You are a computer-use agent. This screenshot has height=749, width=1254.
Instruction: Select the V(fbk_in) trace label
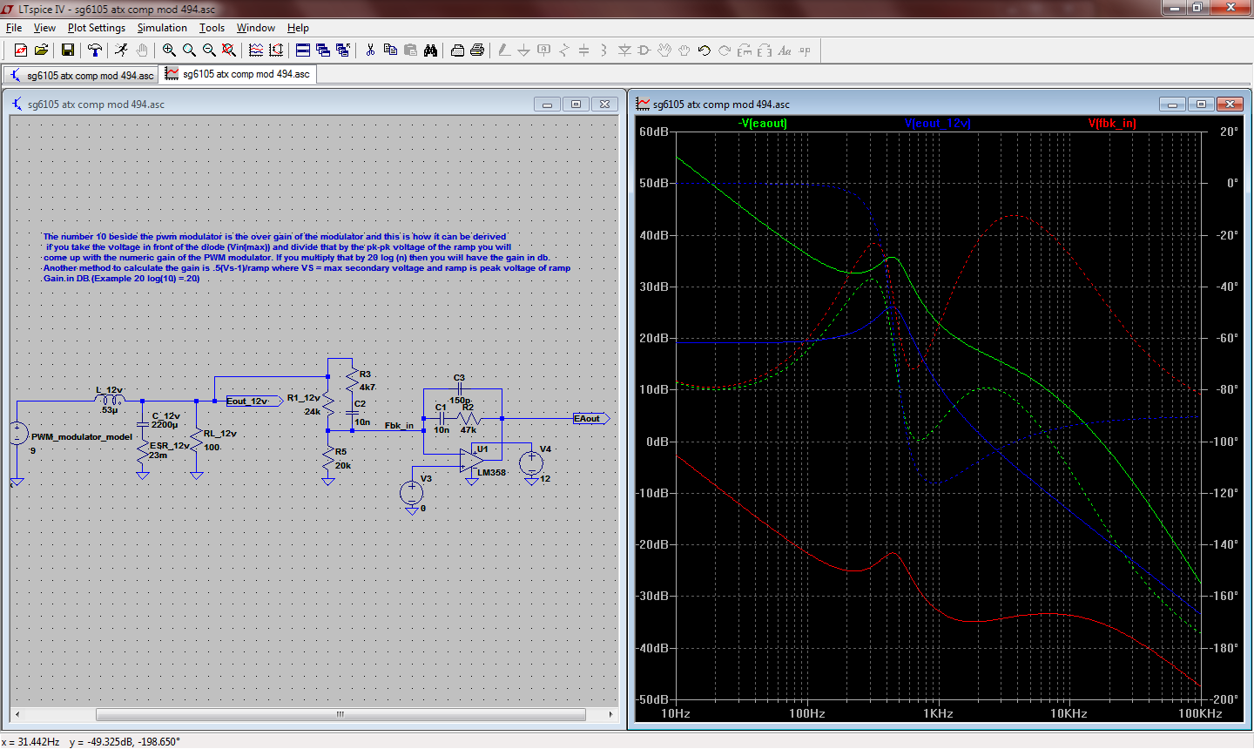point(1112,124)
